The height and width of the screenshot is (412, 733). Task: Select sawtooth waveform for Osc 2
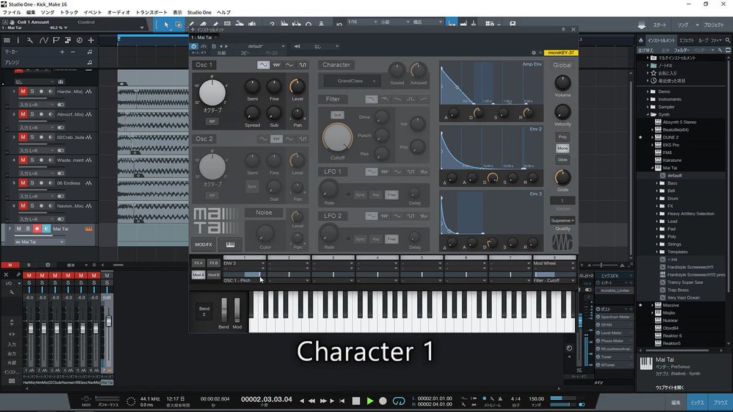click(277, 139)
